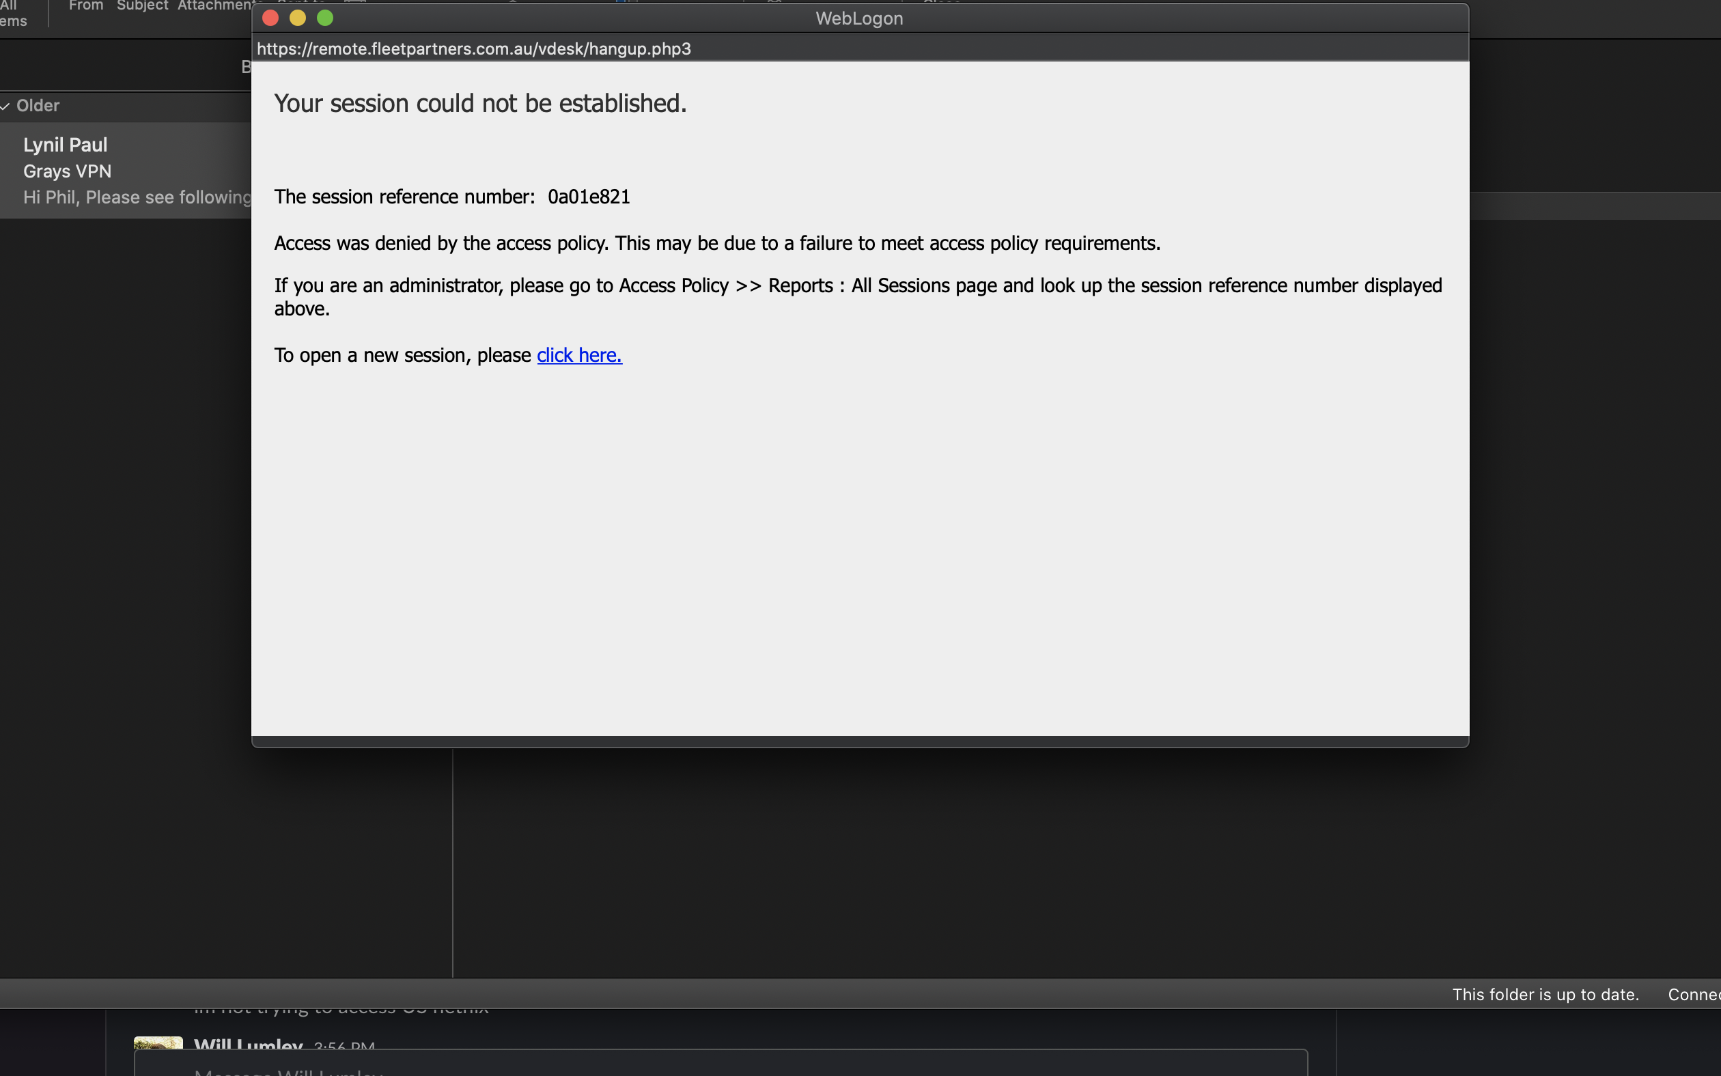This screenshot has height=1076, width=1721.
Task: Click the remote.fleetpartners.com.au URL text
Action: [473, 49]
